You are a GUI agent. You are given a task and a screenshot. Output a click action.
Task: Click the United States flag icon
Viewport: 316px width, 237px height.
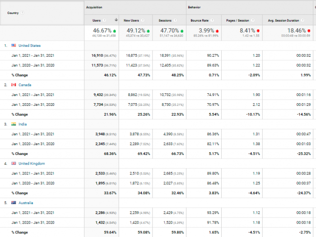(x=14, y=46)
